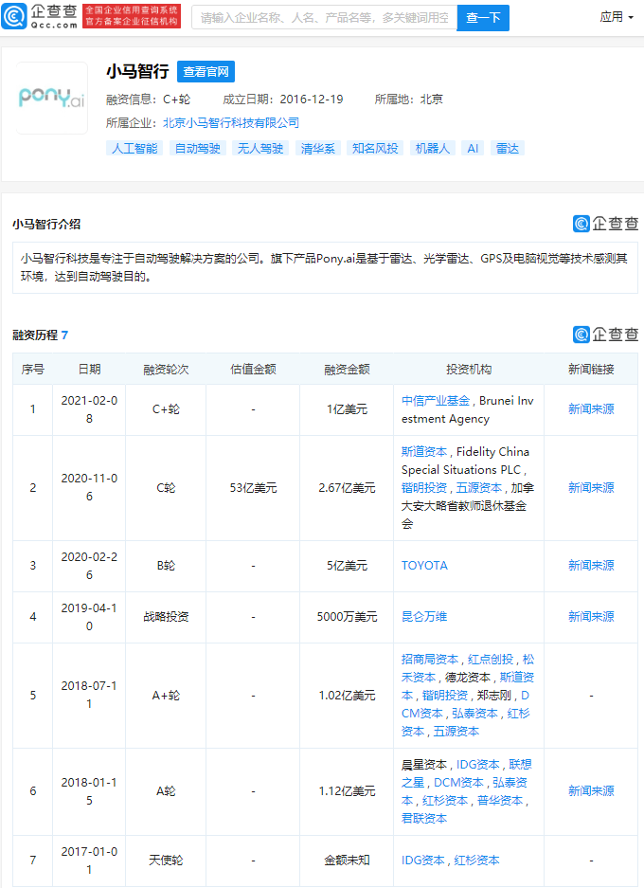Open 中信产业基金 investor link
Viewport: 644px width, 888px height.
pos(436,401)
